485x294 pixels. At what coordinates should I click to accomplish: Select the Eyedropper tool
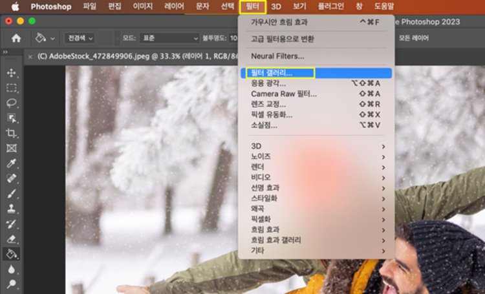pos(12,163)
